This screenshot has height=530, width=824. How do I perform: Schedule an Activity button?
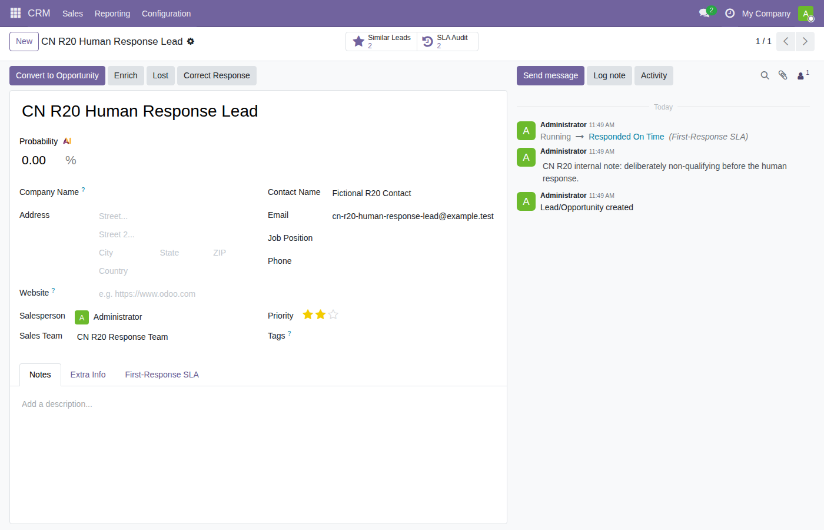point(654,75)
